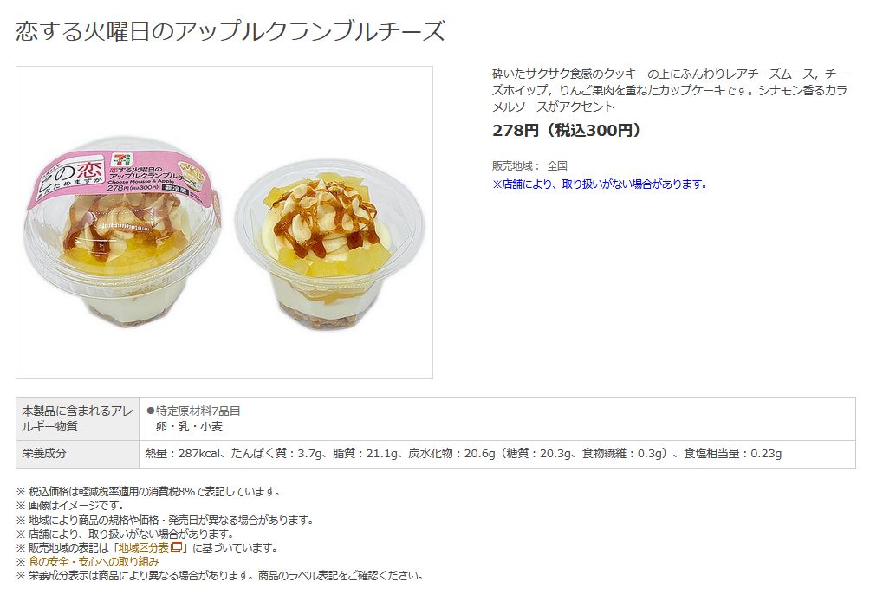Click the allergen list 卵・乳・小麦
The image size is (896, 595).
189,427
